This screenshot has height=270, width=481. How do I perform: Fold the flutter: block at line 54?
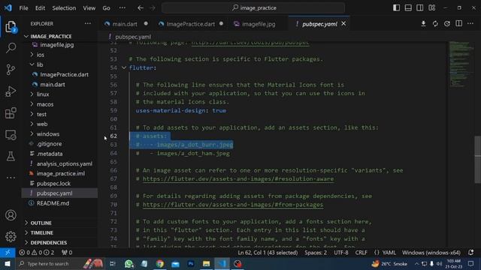124,67
